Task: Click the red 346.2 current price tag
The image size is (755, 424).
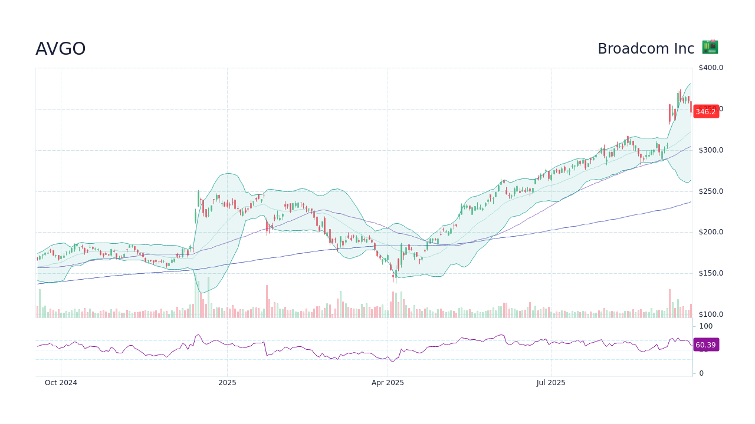Action: pos(705,111)
